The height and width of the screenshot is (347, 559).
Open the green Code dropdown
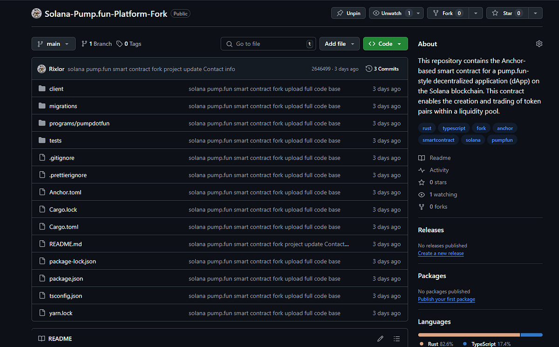385,44
